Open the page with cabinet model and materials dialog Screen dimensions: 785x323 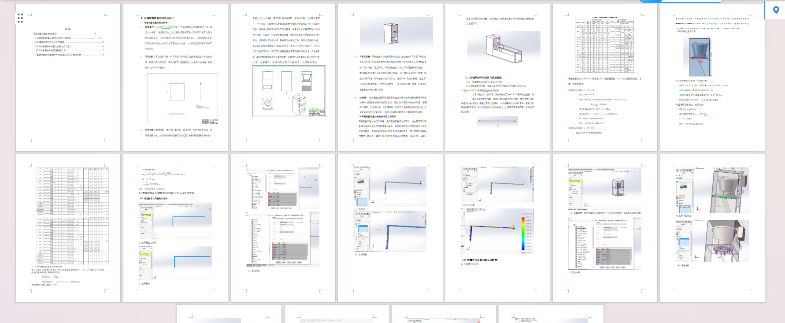[x=605, y=228]
